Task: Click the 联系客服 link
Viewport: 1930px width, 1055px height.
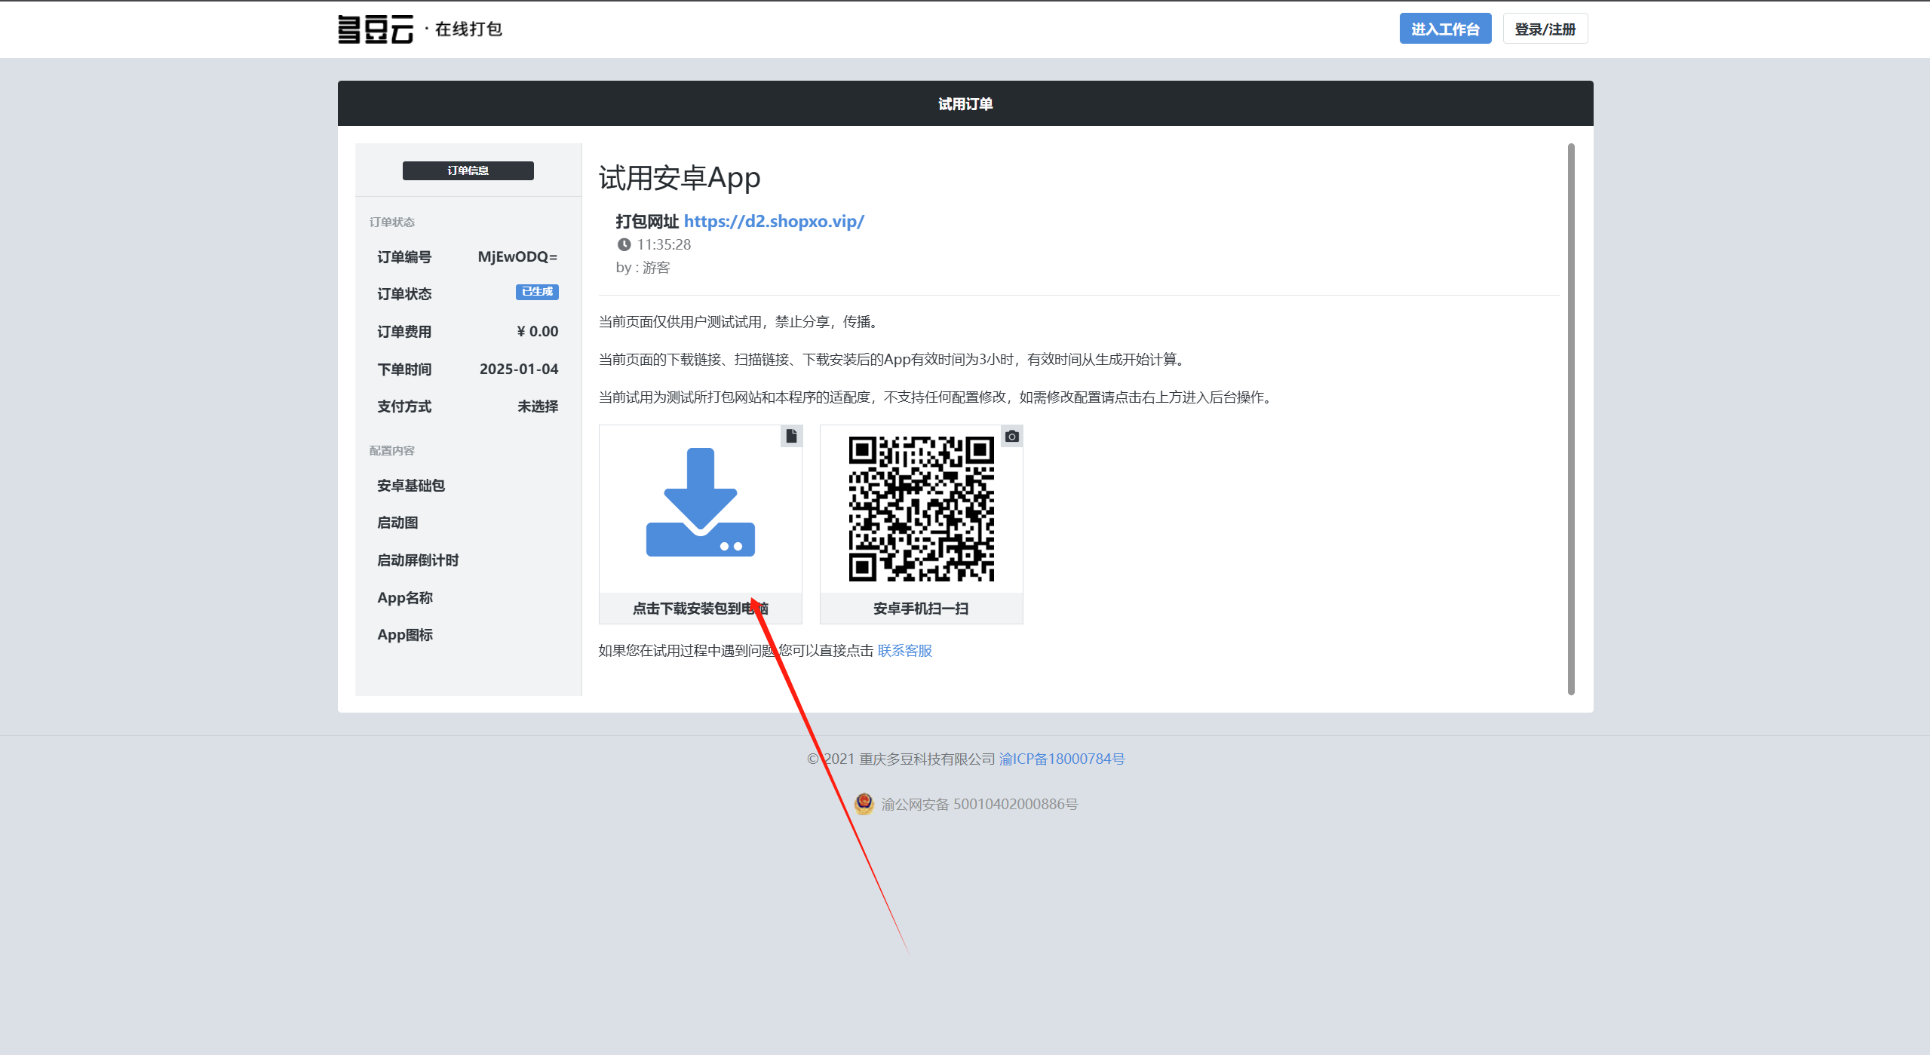Action: (x=904, y=650)
